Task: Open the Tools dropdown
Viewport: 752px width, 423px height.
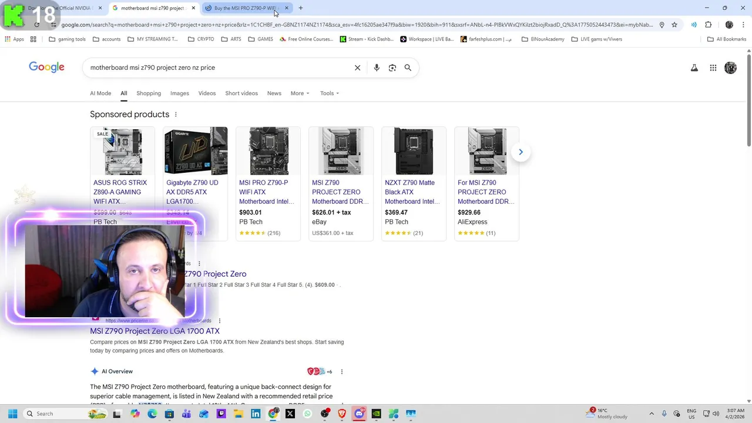Action: click(x=330, y=93)
